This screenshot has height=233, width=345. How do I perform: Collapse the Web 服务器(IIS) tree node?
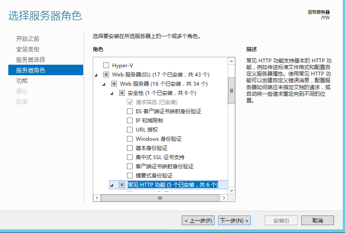(96, 75)
